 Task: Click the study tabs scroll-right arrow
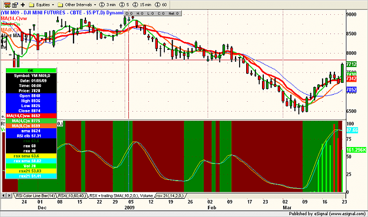pyautogui.click(x=9, y=195)
